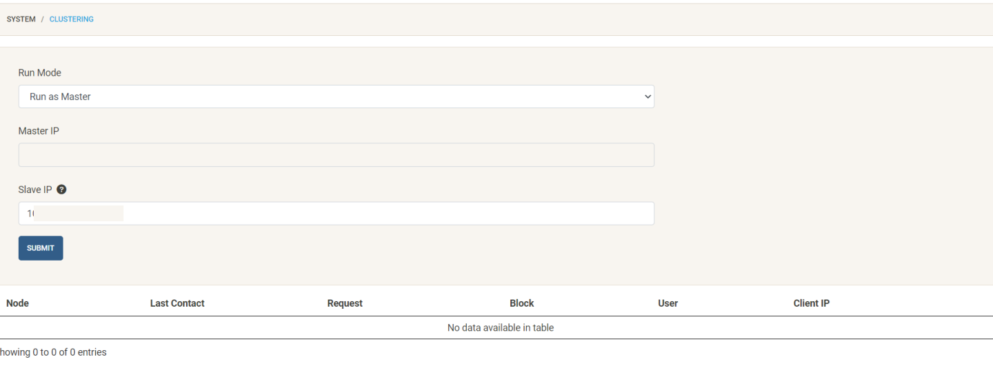This screenshot has width=993, height=386.
Task: Focus the Master IP input field
Action: (x=336, y=155)
